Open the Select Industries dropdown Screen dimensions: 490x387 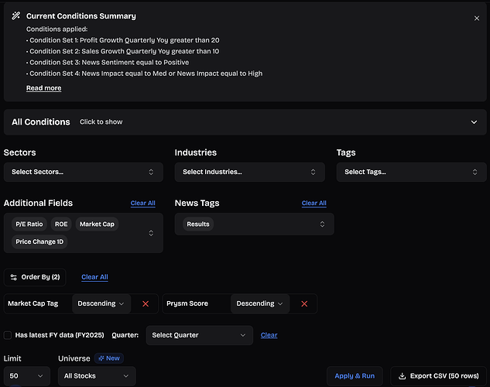coord(248,172)
